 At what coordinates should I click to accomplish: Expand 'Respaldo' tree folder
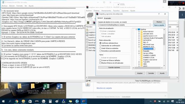click(139, 51)
